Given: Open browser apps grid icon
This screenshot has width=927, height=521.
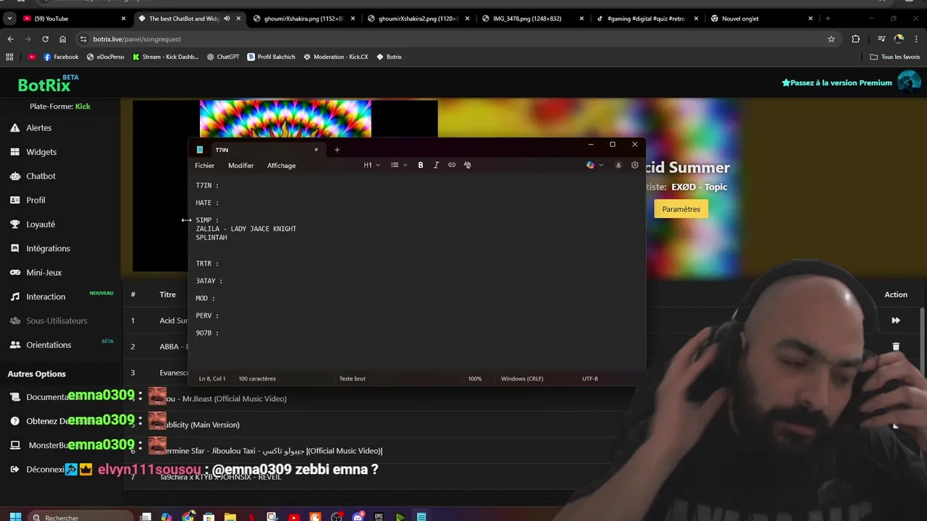Looking at the screenshot, I should (x=9, y=57).
